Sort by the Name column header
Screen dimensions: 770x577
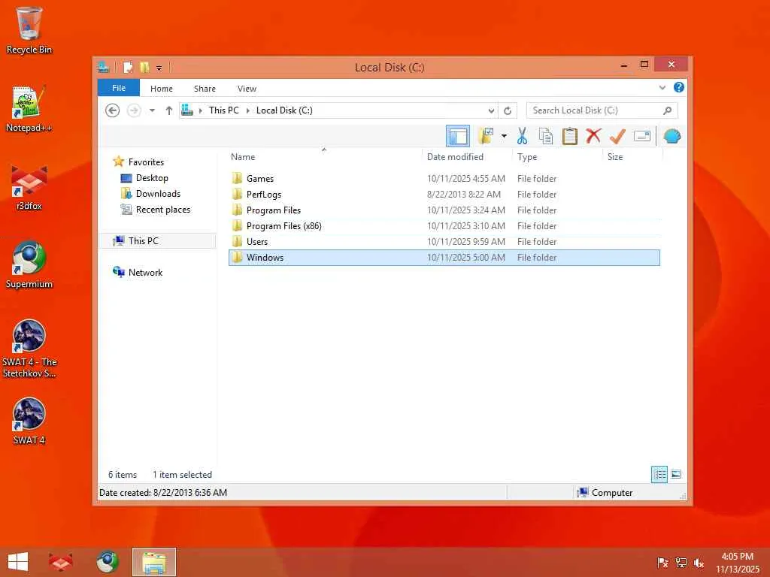coord(324,157)
